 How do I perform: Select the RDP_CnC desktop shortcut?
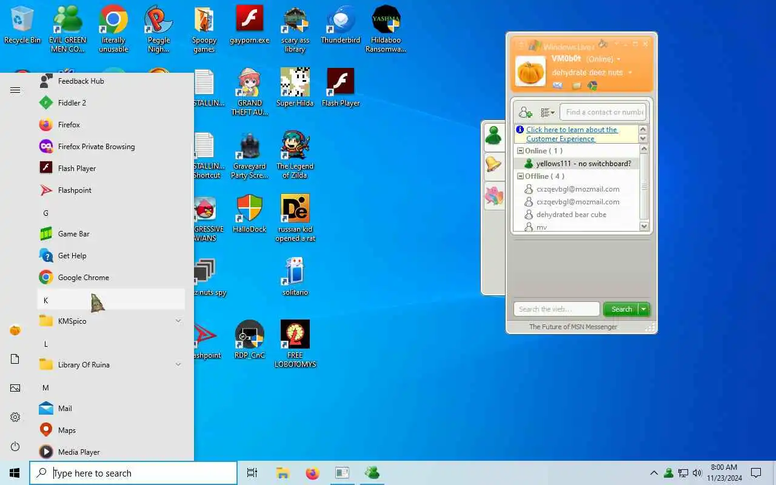point(250,340)
